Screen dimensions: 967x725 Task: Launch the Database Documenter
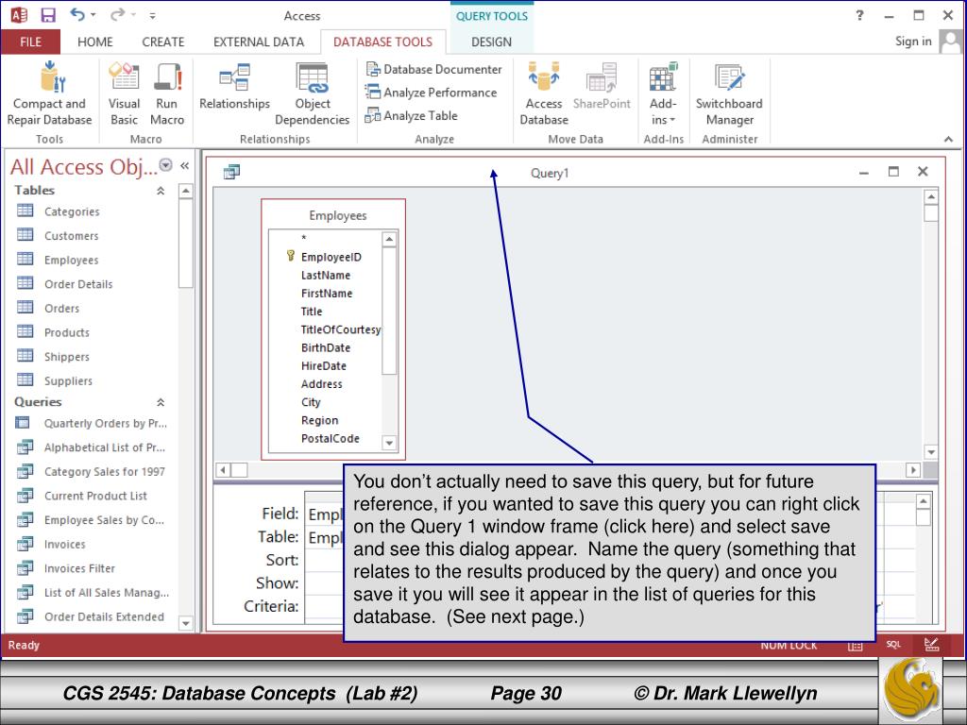[433, 69]
